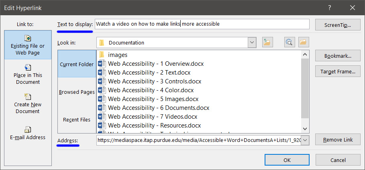
Task: Expand the Look in dropdown
Action: pyautogui.click(x=252, y=42)
